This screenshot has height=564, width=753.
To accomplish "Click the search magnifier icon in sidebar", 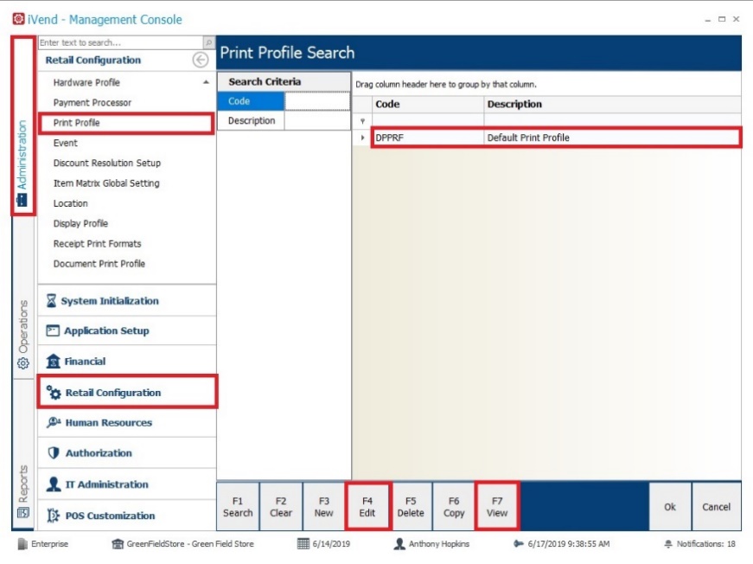I will [x=207, y=42].
